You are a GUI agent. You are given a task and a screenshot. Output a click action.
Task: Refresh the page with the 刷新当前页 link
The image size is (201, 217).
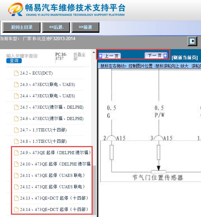[185, 58]
